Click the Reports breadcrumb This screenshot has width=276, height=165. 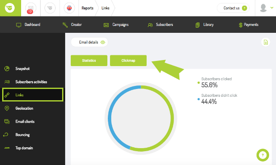(x=88, y=8)
